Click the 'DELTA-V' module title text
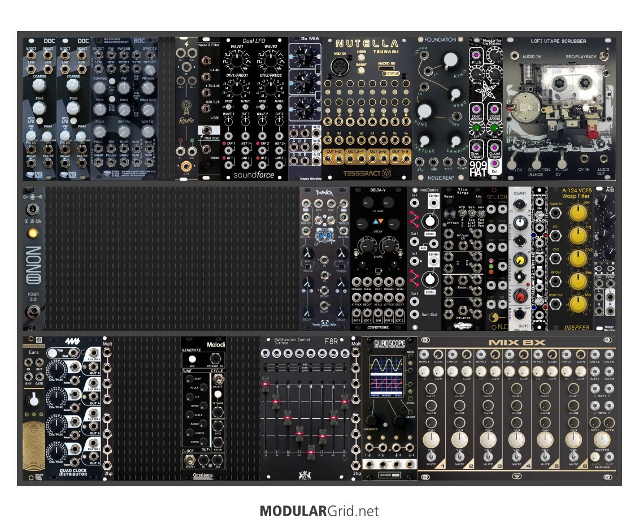The width and height of the screenshot is (639, 523). (x=378, y=190)
